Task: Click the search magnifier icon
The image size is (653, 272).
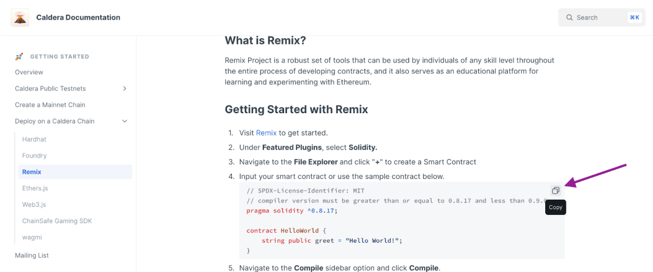Action: [x=570, y=17]
